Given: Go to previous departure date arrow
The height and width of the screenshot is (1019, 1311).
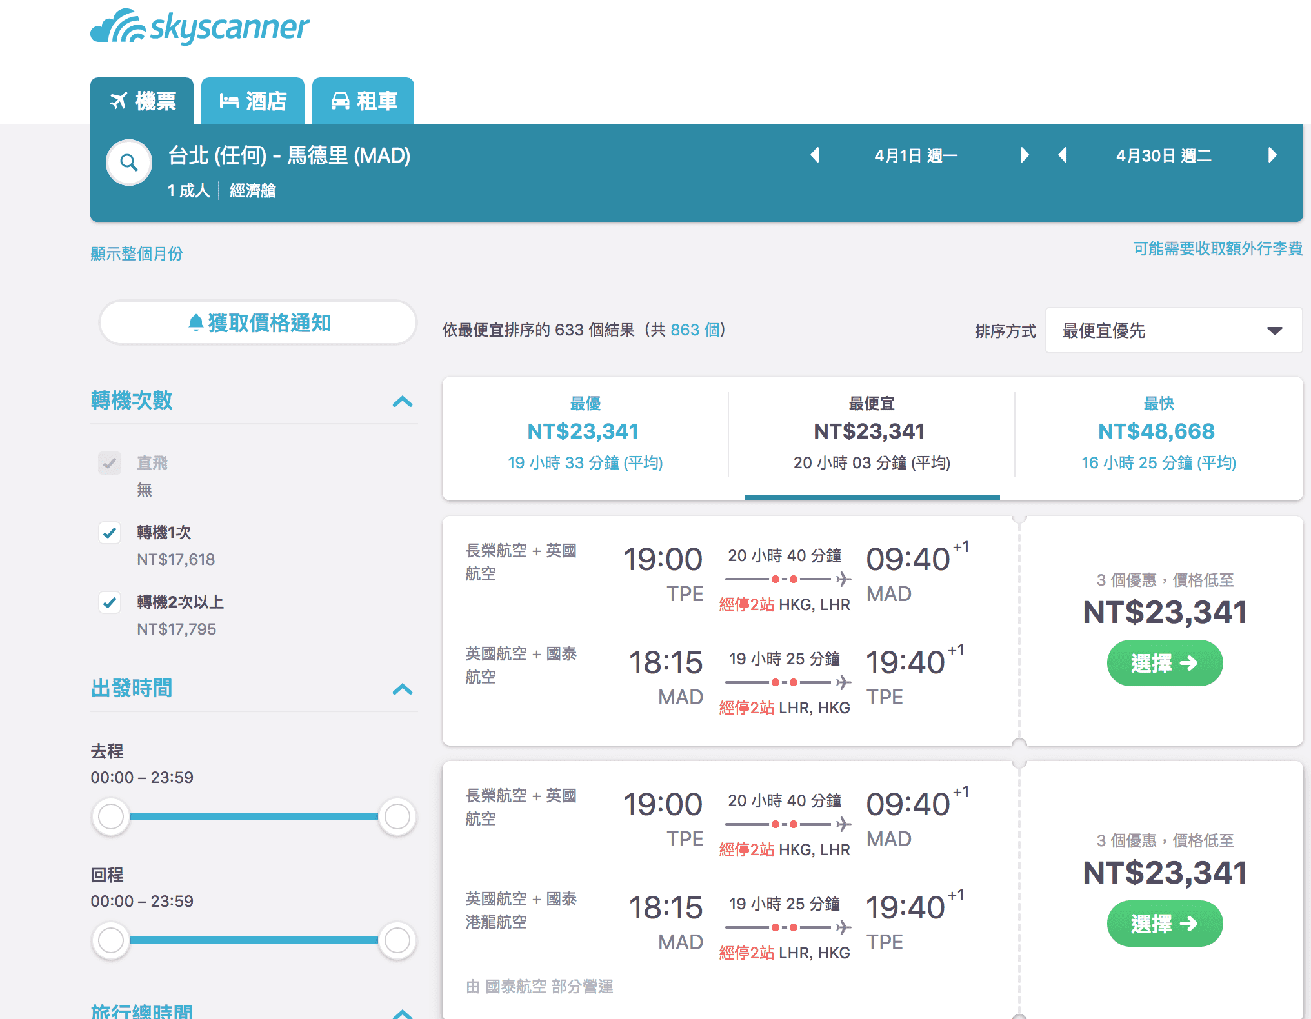Looking at the screenshot, I should point(815,155).
